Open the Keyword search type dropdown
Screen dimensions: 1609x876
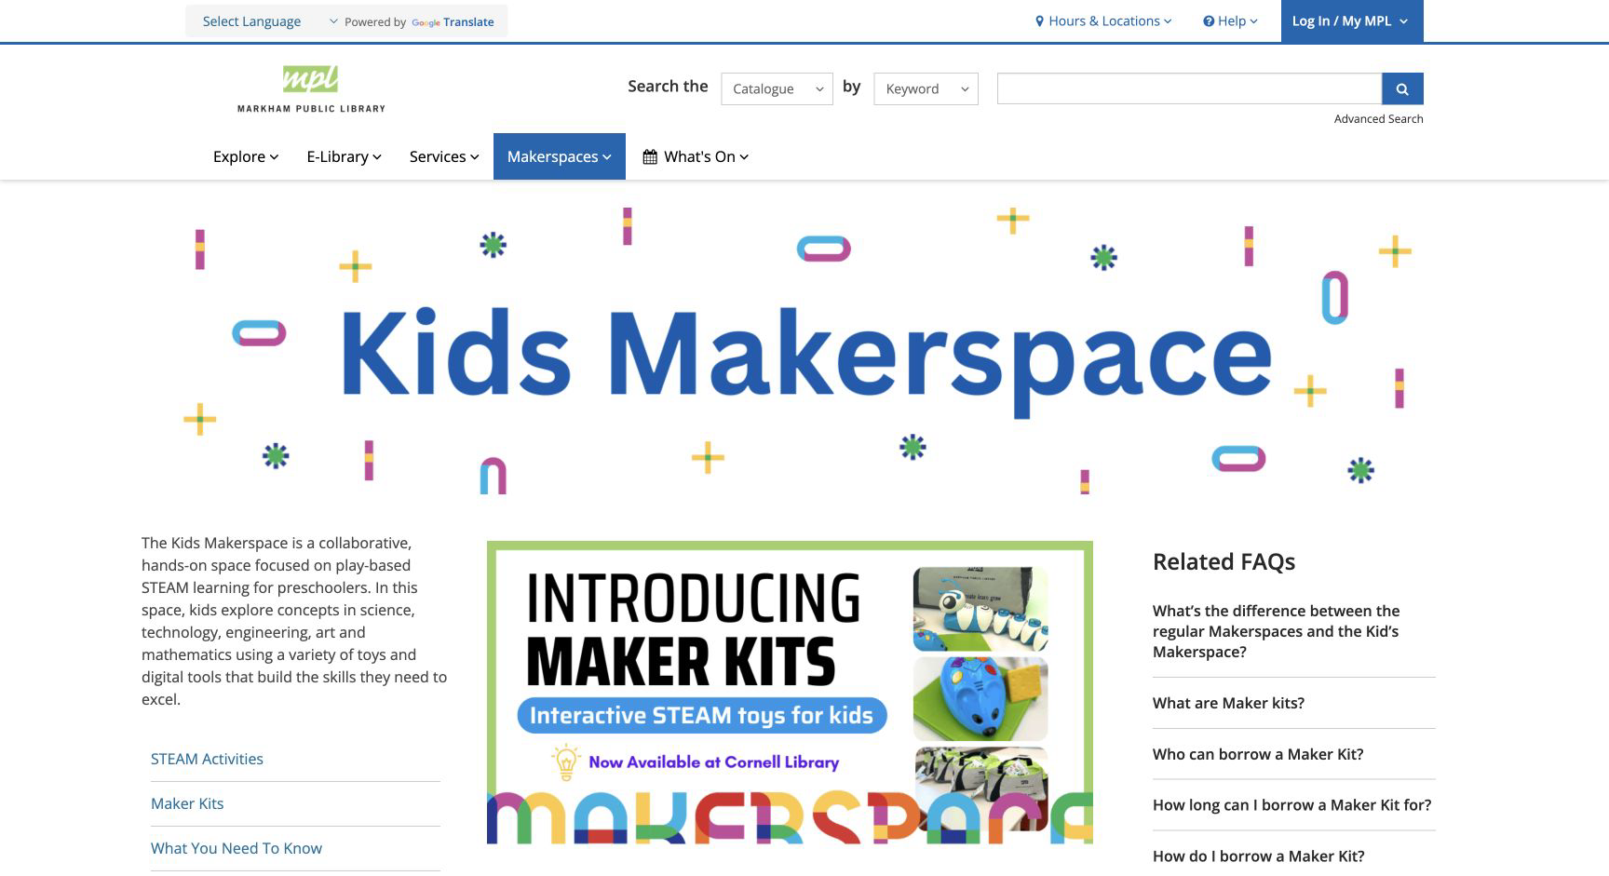926,88
